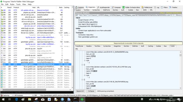This screenshot has width=183, height=102.
Task: Click All Processes filter in status bar
Action: 17,95
